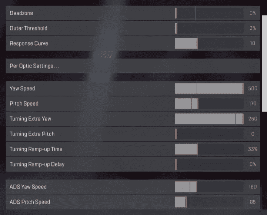Select the Response Curve value 10
The image size is (267, 215).
pos(253,43)
